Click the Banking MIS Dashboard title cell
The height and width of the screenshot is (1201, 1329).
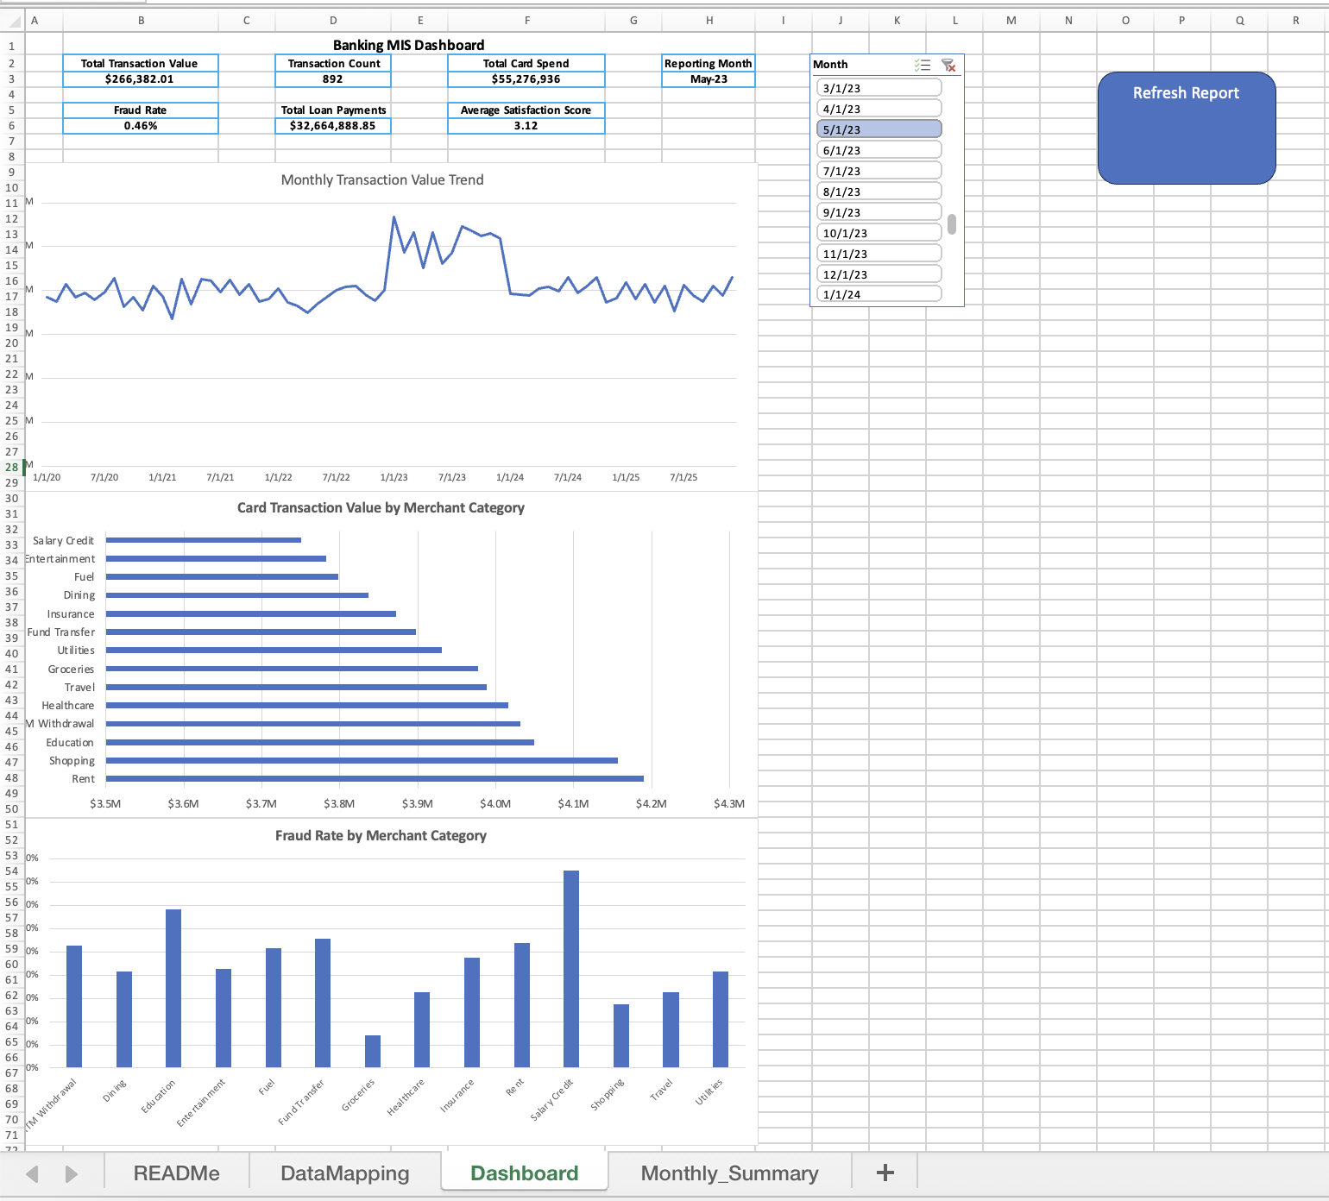tap(409, 45)
